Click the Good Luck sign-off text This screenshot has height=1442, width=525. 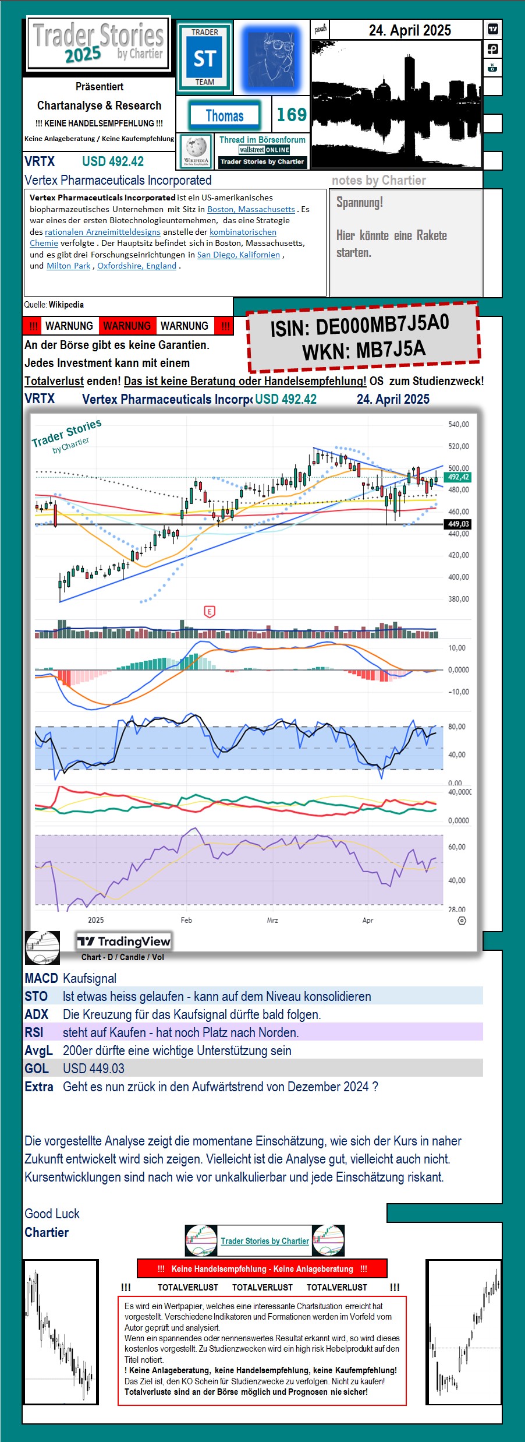[52, 1214]
